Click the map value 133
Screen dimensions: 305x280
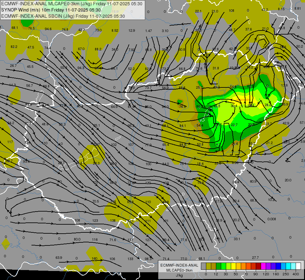130,259
